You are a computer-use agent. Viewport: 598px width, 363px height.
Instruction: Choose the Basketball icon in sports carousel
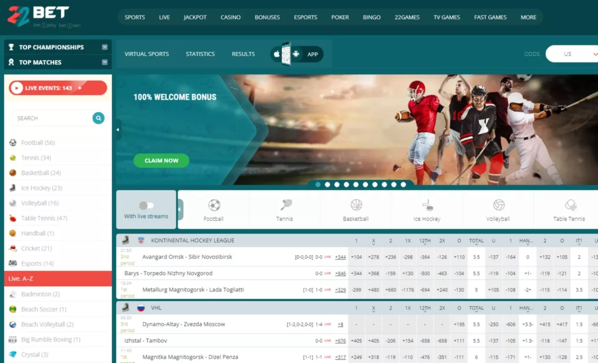coord(356,205)
